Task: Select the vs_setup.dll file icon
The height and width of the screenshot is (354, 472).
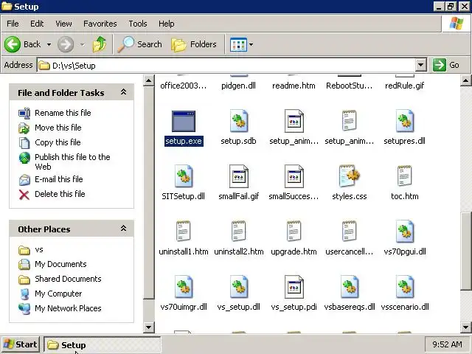Action: coord(239,287)
